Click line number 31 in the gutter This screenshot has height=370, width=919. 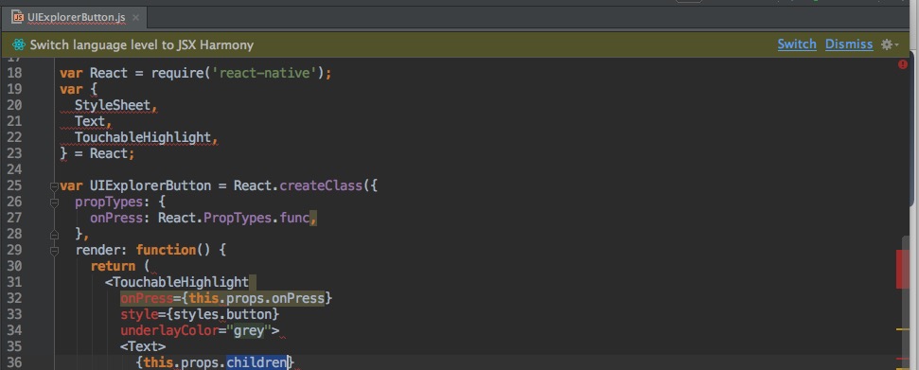click(x=13, y=282)
